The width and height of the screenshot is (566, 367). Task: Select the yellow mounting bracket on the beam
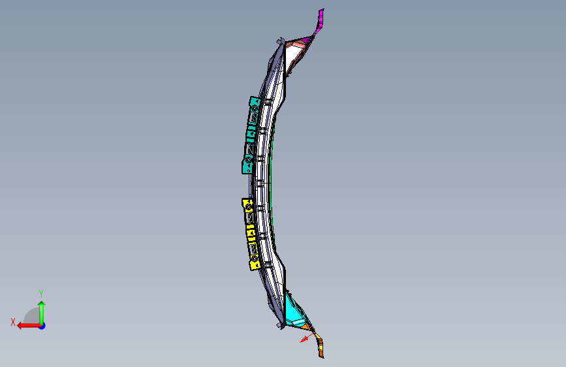click(x=251, y=234)
